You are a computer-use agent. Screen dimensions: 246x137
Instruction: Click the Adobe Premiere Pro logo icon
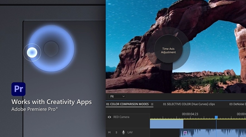tap(18, 89)
